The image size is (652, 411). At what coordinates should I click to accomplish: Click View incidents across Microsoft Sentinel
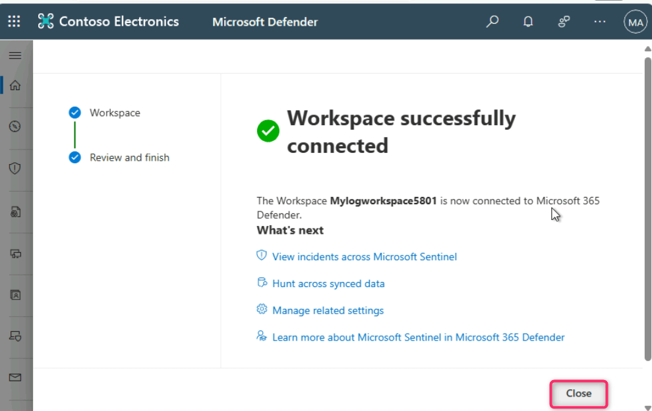[364, 257]
